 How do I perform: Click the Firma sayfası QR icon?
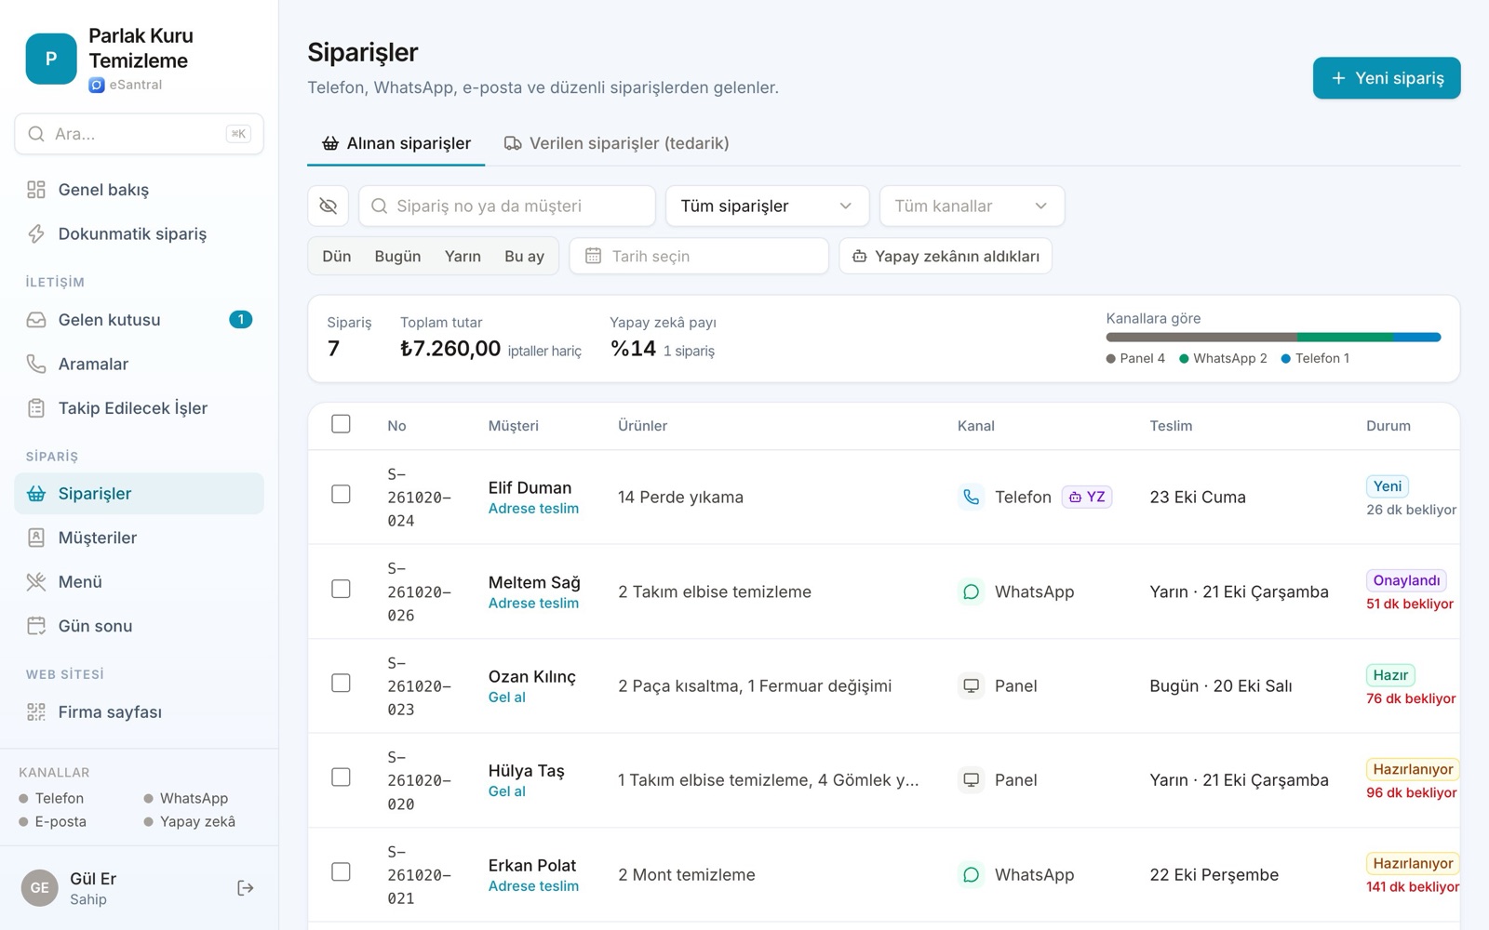click(x=36, y=712)
